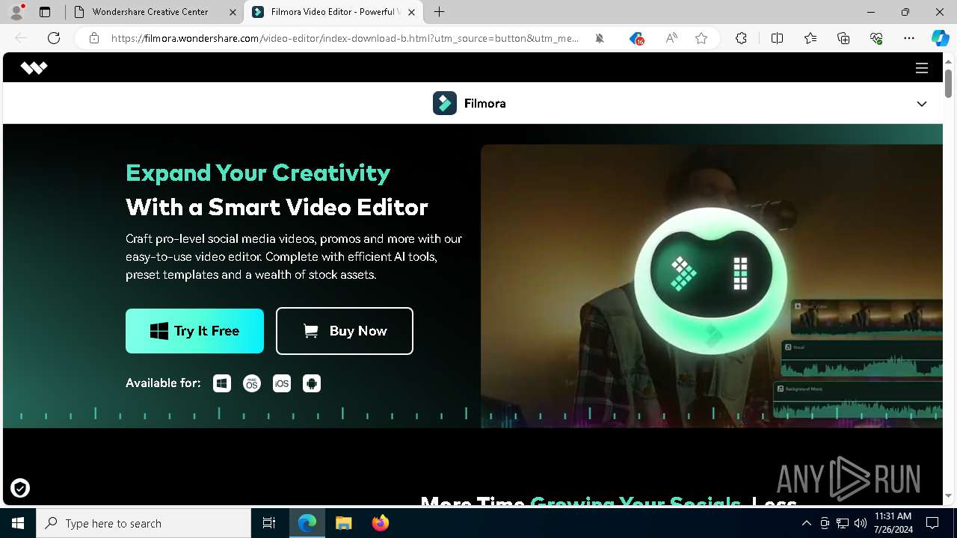
Task: Expand the Filmora navigation chevron
Action: [x=922, y=104]
